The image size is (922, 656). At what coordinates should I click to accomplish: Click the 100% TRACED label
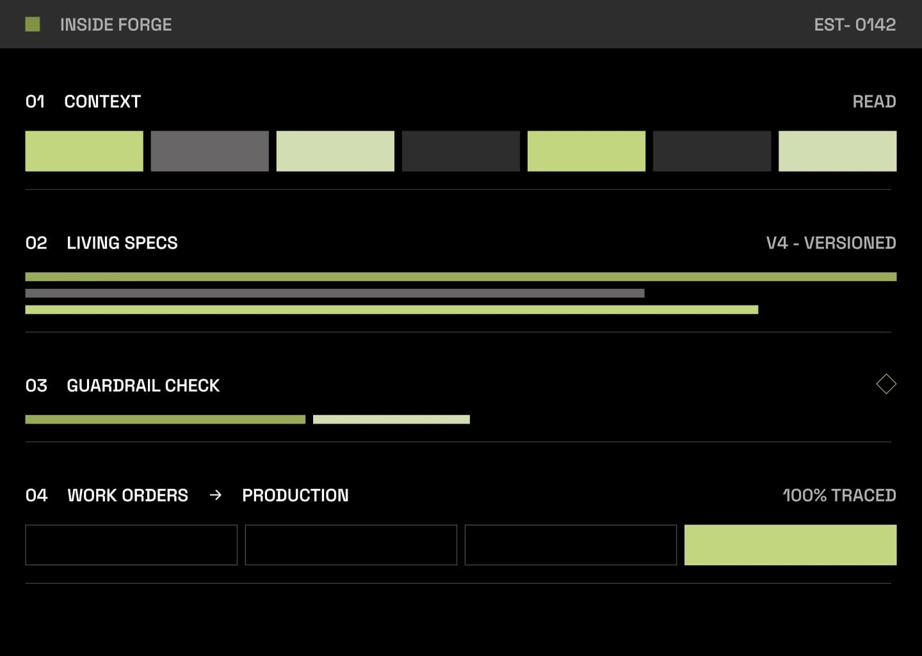click(839, 495)
